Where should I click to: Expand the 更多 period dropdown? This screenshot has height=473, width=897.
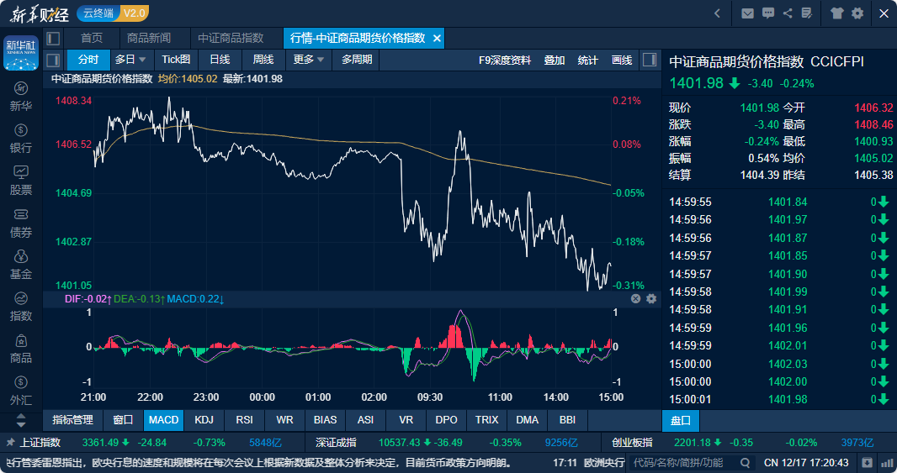click(x=308, y=60)
